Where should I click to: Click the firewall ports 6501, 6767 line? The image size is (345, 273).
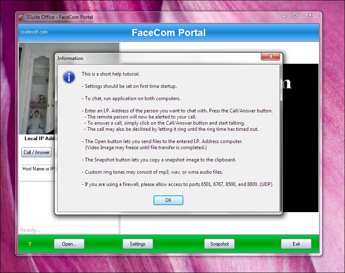point(177,184)
